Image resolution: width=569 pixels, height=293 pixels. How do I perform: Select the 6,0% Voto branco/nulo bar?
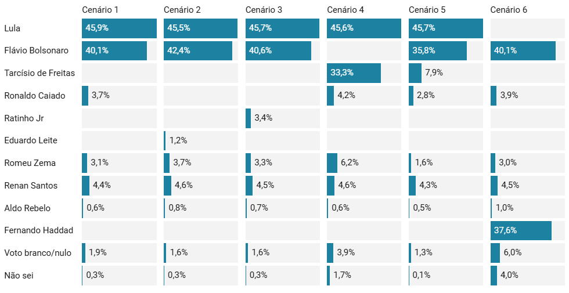pos(495,253)
